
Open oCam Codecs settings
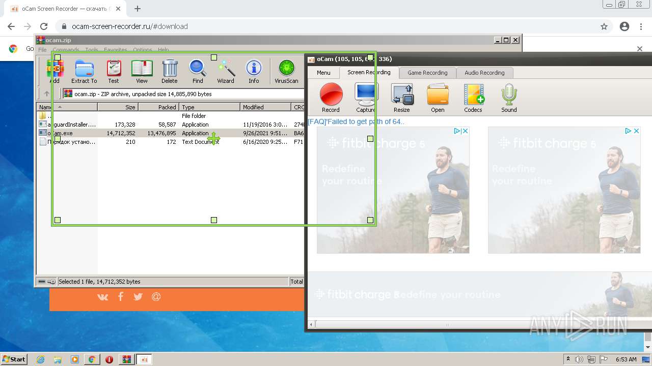pos(473,98)
